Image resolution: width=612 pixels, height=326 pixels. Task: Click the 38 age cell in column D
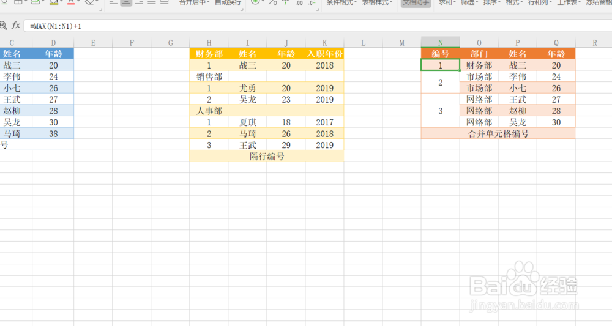(53, 134)
